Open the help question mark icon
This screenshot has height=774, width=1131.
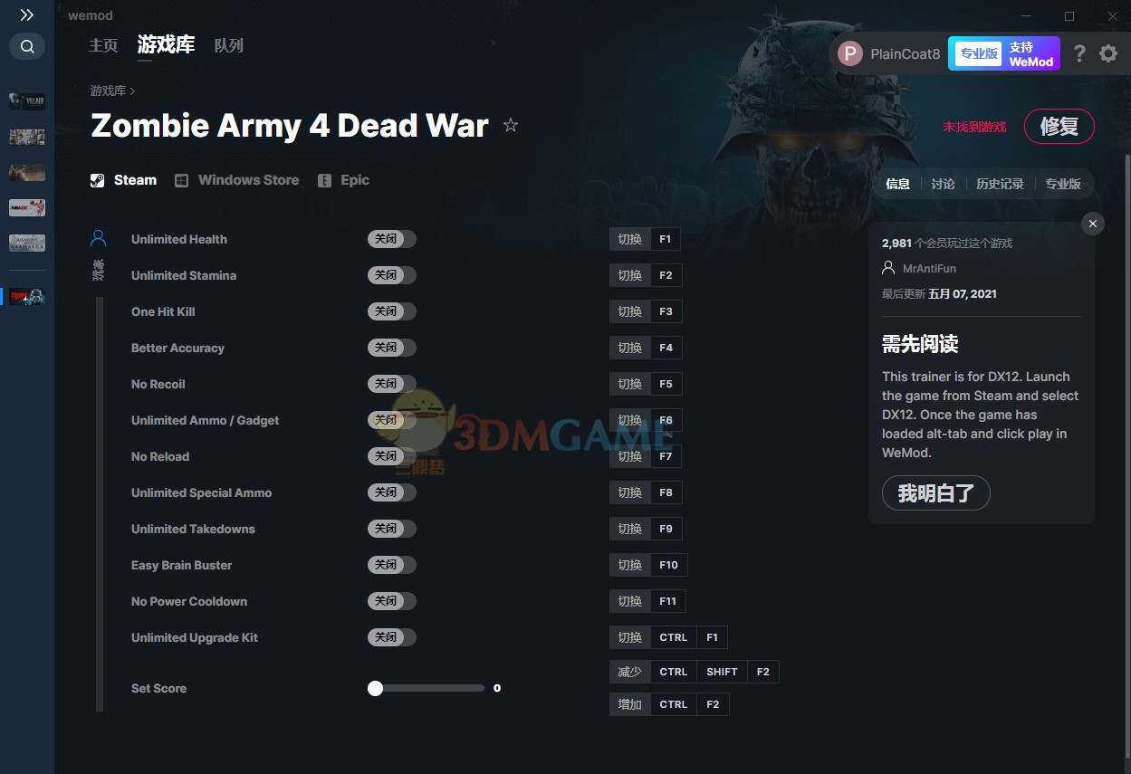coord(1078,53)
